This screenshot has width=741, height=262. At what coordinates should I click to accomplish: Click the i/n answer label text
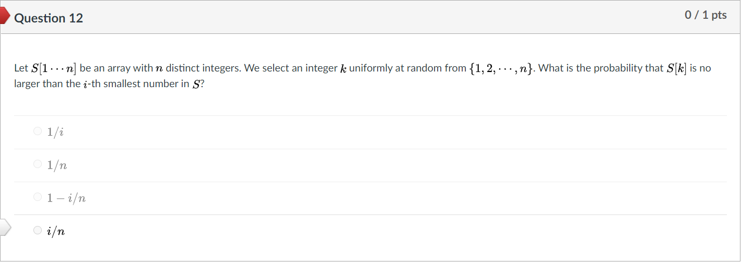click(56, 231)
